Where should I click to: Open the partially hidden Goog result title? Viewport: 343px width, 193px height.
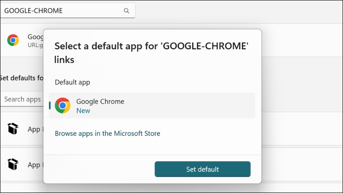point(36,37)
